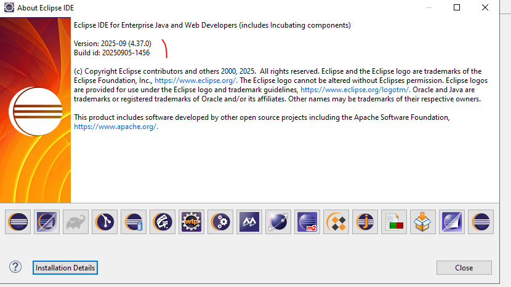This screenshot has width=511, height=287.
Task: Click the orange and black diamonds feature icon
Action: (x=336, y=222)
